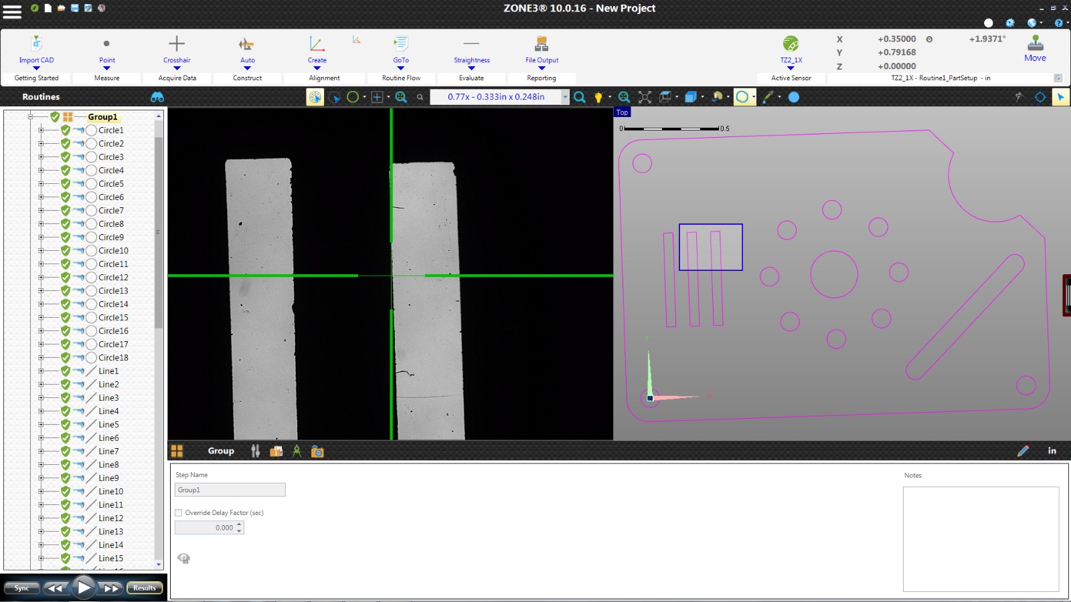Switch to the Measure ribbon section
Image resolution: width=1071 pixels, height=602 pixels.
pos(107,78)
